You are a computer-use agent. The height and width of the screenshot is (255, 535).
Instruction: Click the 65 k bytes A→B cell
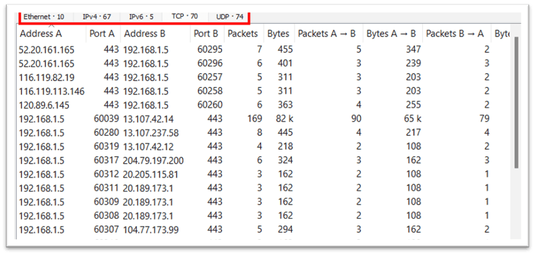click(x=412, y=119)
